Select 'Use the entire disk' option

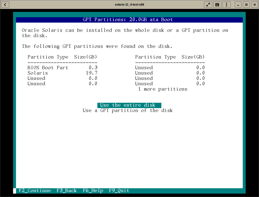pyautogui.click(x=129, y=105)
